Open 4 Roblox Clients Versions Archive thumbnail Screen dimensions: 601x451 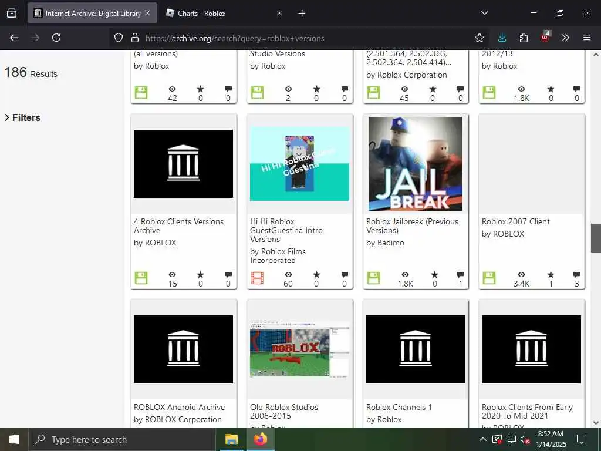click(183, 164)
